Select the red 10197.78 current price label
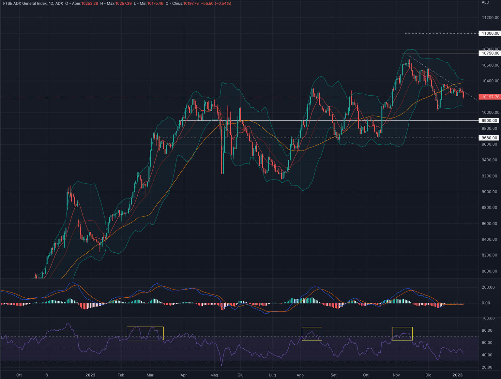This screenshot has width=501, height=379. (490, 97)
